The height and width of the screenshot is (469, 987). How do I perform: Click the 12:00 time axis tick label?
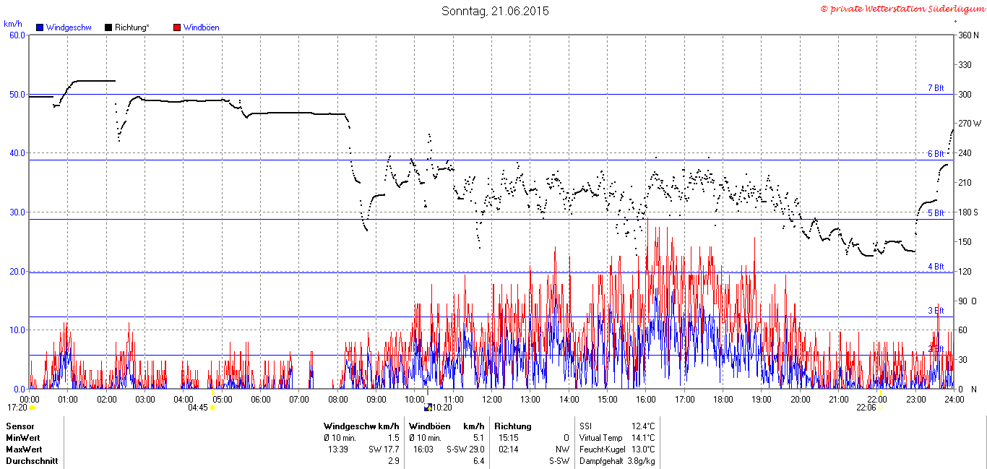492,399
